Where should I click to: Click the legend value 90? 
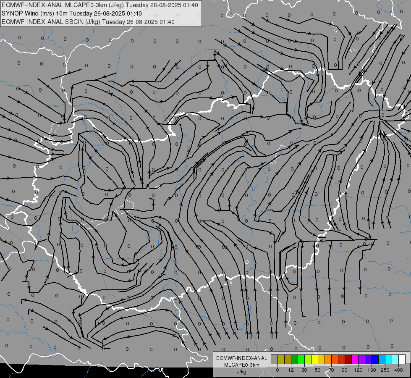[345, 370]
